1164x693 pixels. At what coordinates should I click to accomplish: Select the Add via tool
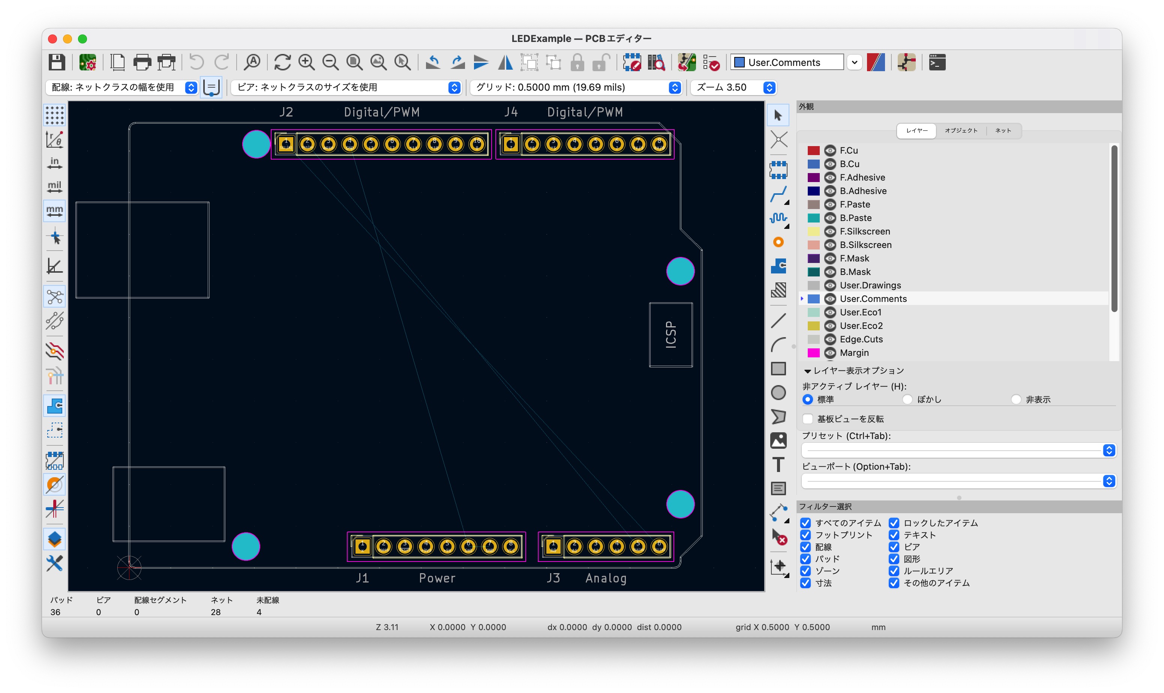pos(778,242)
